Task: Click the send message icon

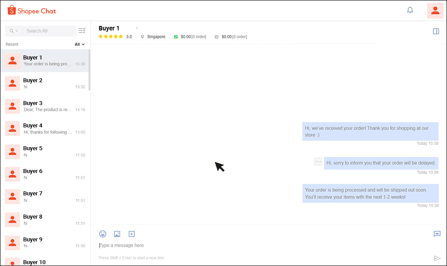Action: click(437, 258)
